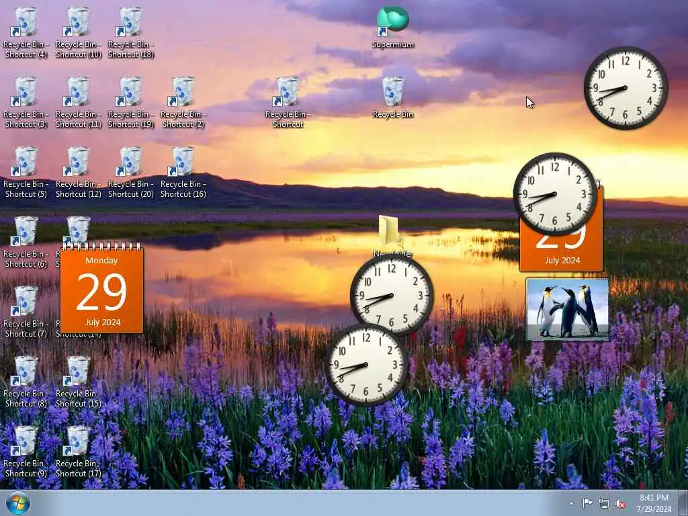Select Recycle Bin - Shortcut (11)
Image resolution: width=688 pixels, height=516 pixels.
coord(78,102)
